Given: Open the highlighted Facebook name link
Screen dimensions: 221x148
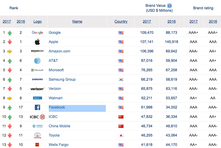Looking at the screenshot, I should point(57,107).
